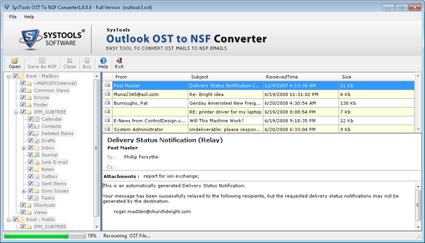The width and height of the screenshot is (425, 243).
Task: Toggle the Common Views checkbox
Action: click(x=23, y=90)
